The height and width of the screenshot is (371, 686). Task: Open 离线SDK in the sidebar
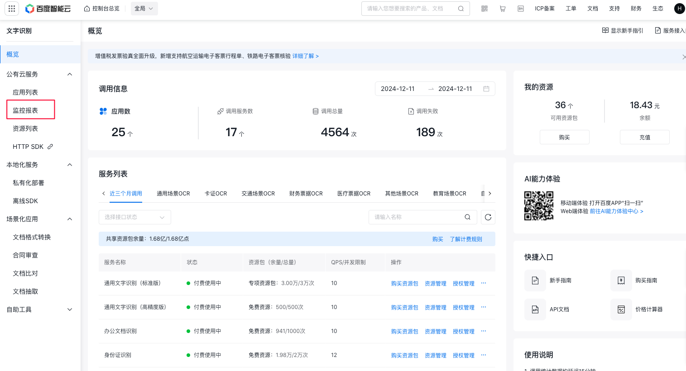(25, 201)
